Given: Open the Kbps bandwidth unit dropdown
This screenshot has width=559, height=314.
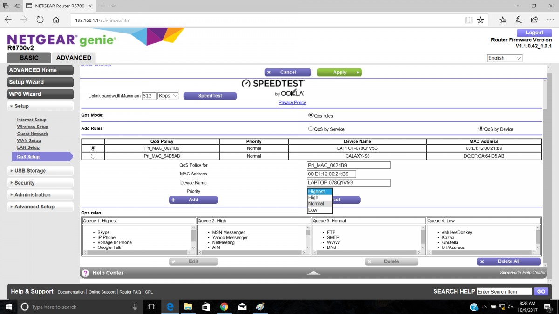Looking at the screenshot, I should [168, 96].
